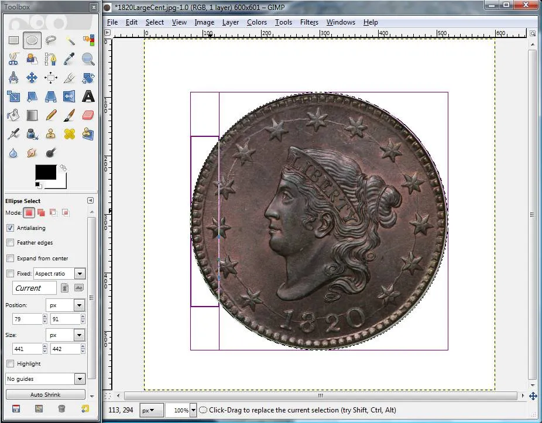Select the Rectangle Select tool
The image size is (542, 423).
pyautogui.click(x=13, y=40)
